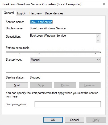The height and width of the screenshot is (125, 108).
Task: Click the description scroll up arrow
Action: [98, 36]
